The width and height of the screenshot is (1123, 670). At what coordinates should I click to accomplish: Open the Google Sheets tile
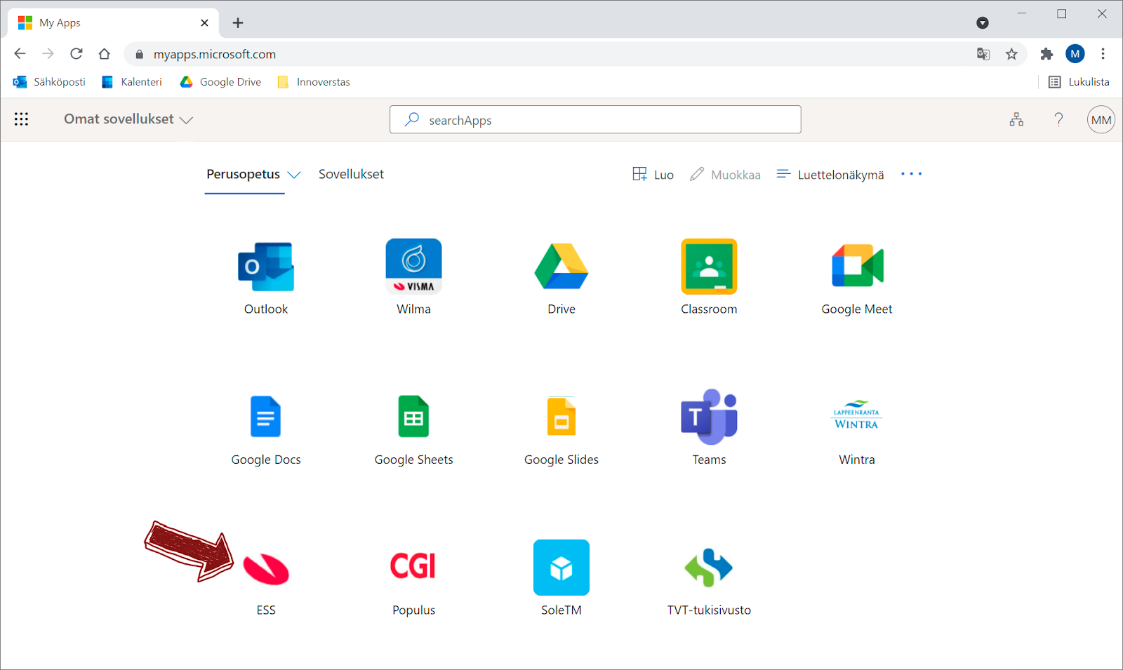pyautogui.click(x=413, y=428)
